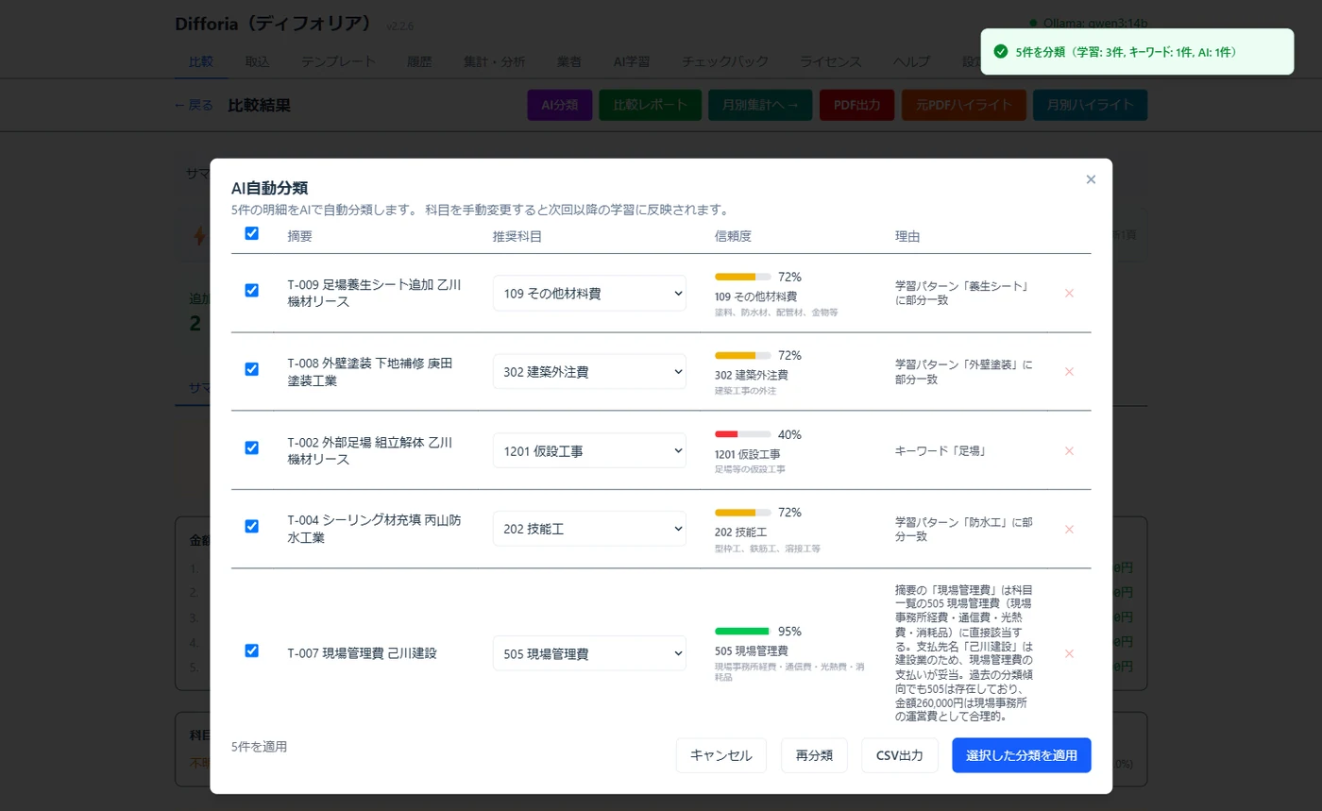Click the 摘要 column header
1322x811 pixels.
299,236
